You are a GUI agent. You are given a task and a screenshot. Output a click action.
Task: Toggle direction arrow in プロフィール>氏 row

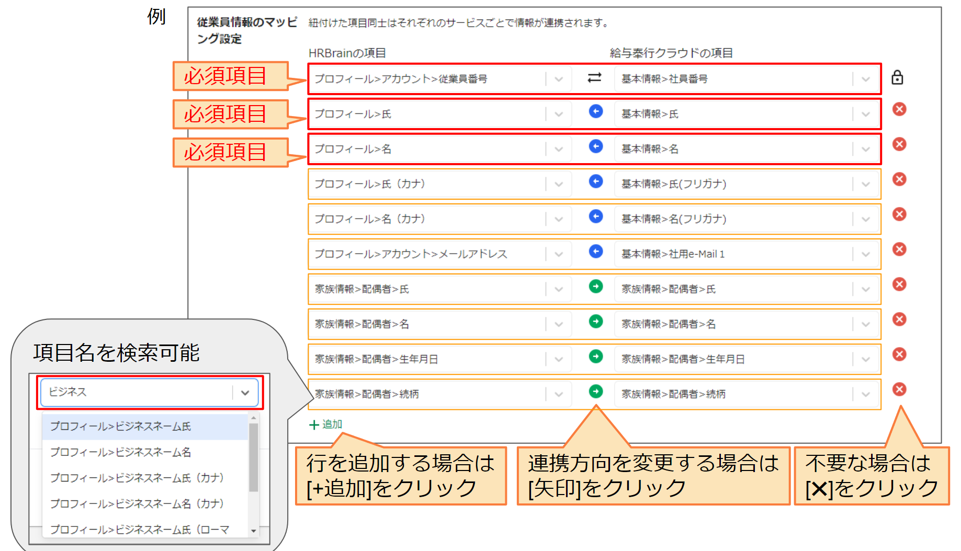point(596,111)
